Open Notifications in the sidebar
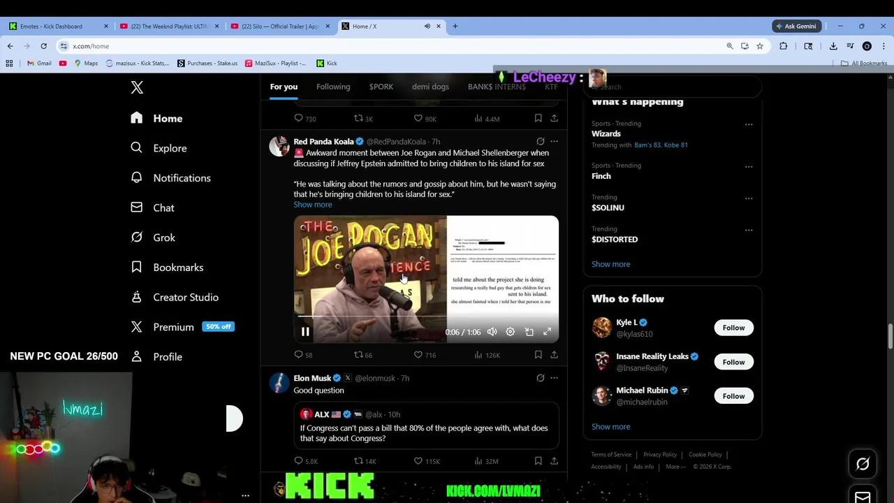The height and width of the screenshot is (503, 894). tap(170, 178)
